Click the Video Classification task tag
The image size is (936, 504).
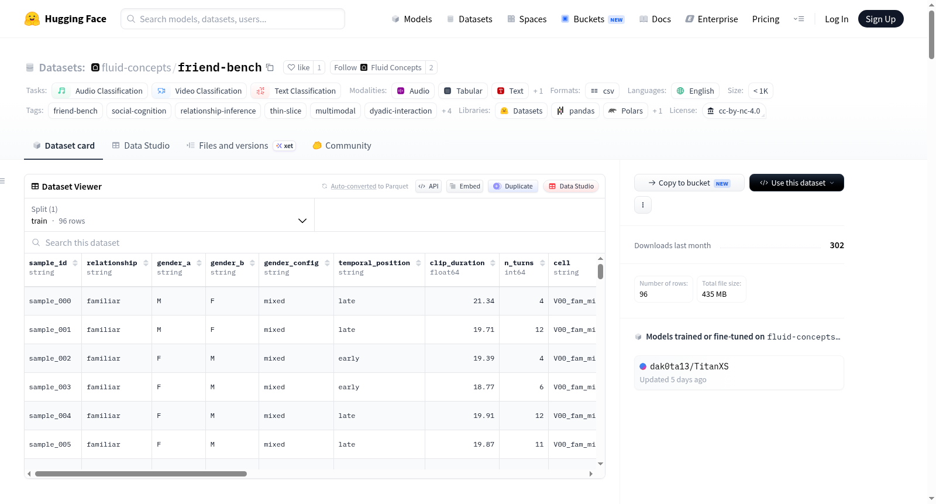point(199,91)
